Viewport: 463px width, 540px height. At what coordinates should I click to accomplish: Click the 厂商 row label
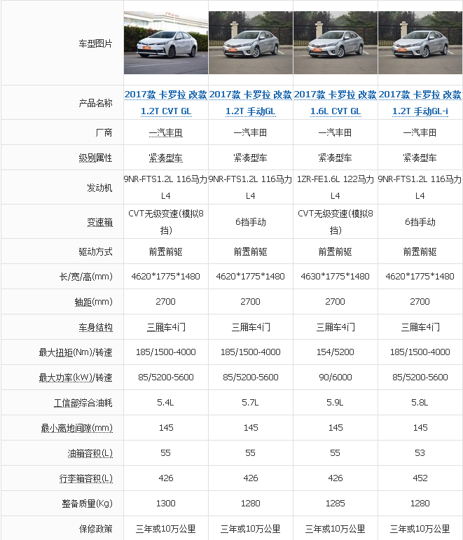point(104,132)
